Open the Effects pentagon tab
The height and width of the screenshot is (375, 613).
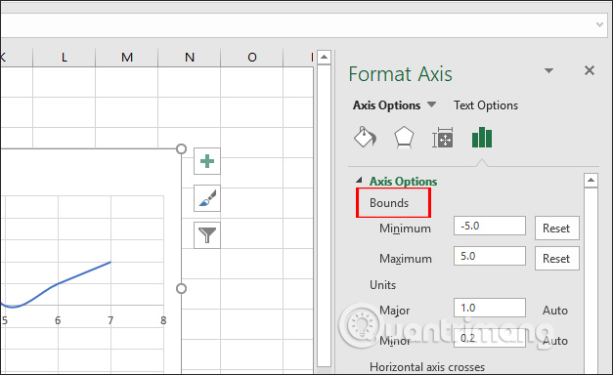point(404,138)
